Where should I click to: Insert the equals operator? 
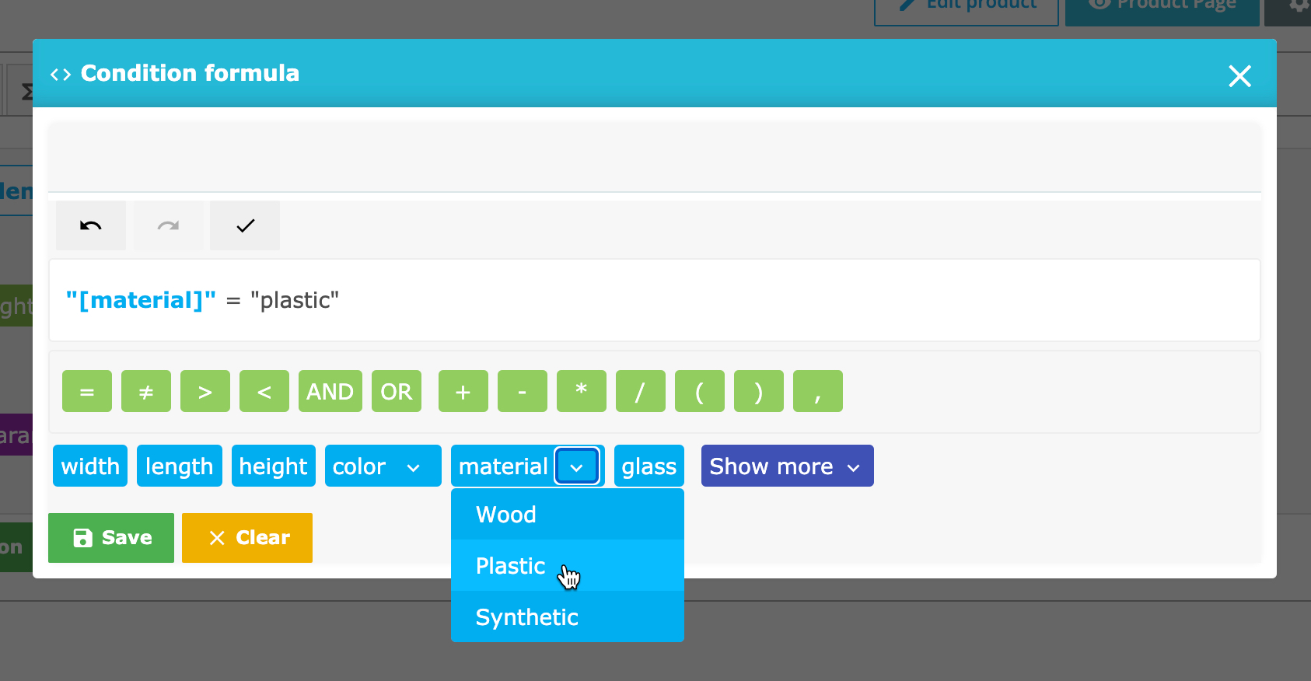pos(87,391)
